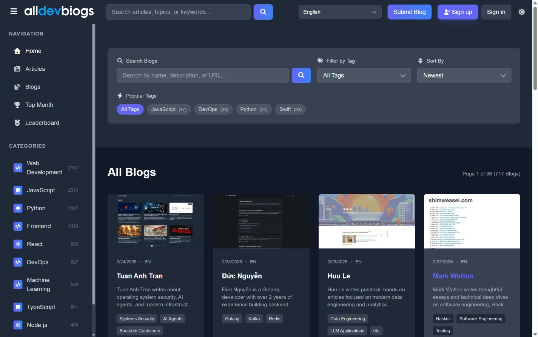Click the Machine Learning category icon
Screen dimensions: 538x337
[18, 284]
